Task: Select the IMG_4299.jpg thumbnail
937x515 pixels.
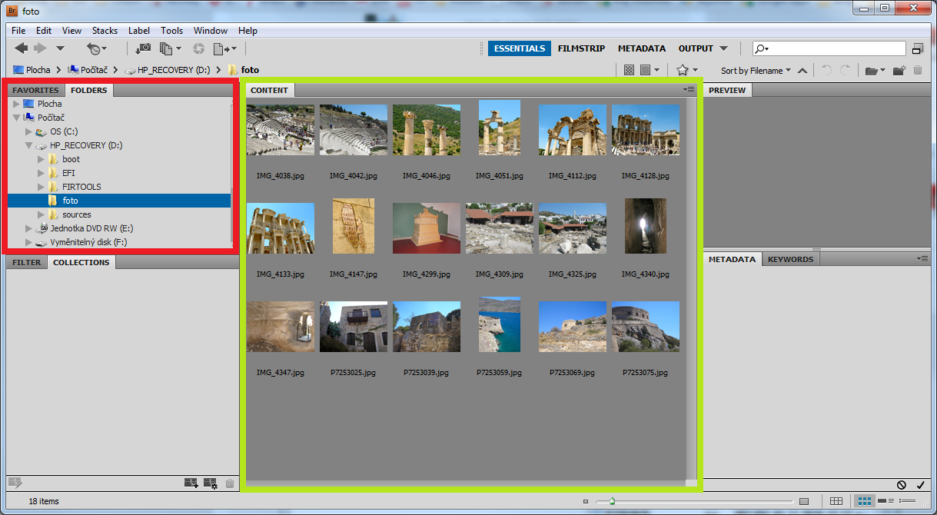Action: 426,229
